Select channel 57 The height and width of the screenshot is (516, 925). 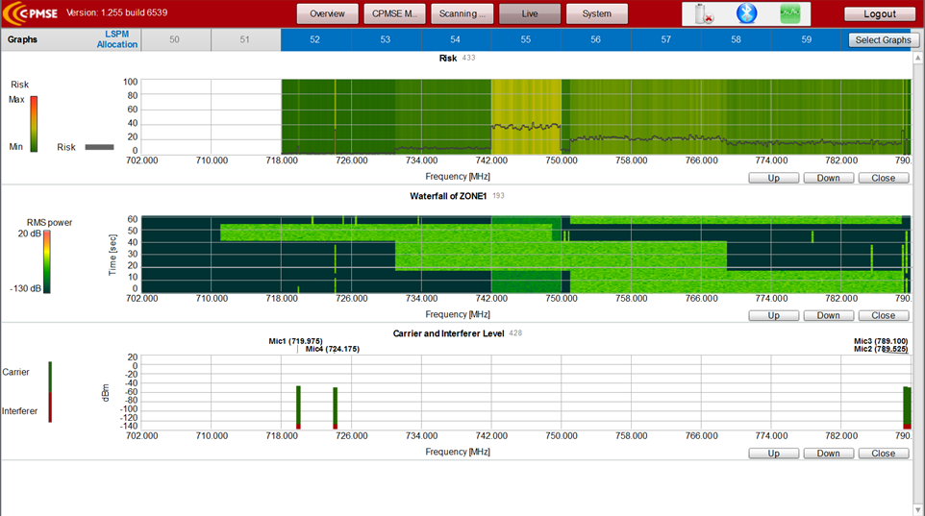click(666, 39)
